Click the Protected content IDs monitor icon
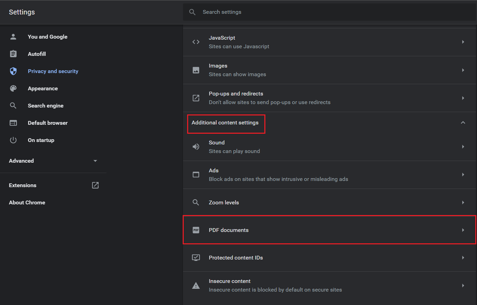This screenshot has width=477, height=305. [196, 258]
